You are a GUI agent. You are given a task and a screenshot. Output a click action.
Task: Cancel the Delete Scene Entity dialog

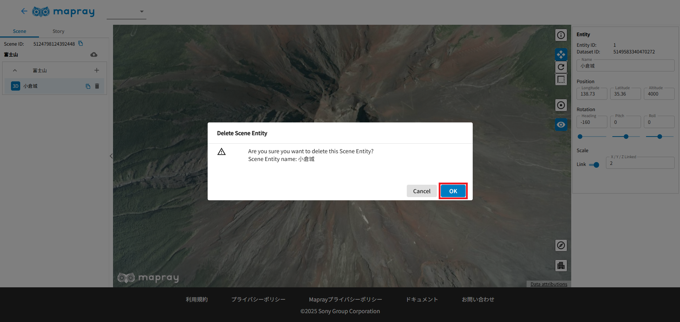click(421, 191)
